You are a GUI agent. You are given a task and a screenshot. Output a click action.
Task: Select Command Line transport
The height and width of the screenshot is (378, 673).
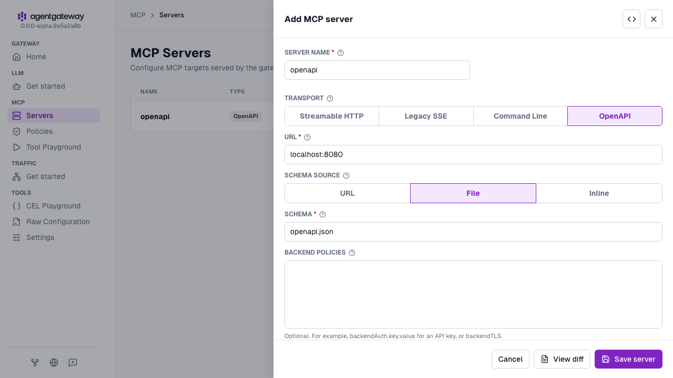click(x=521, y=116)
